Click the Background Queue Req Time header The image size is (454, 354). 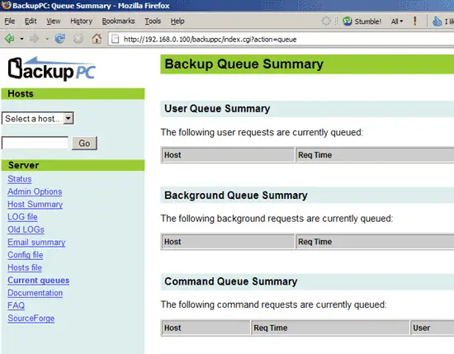click(375, 242)
